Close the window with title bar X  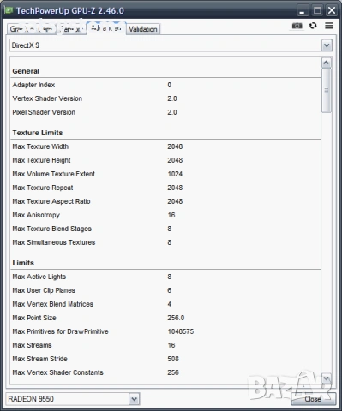(x=332, y=10)
